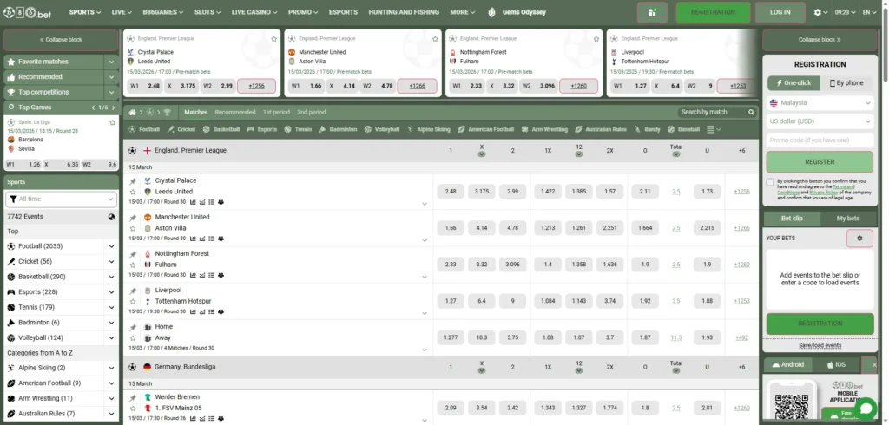
Task: Favorite the Nottingham Forest top card
Action: [596, 38]
